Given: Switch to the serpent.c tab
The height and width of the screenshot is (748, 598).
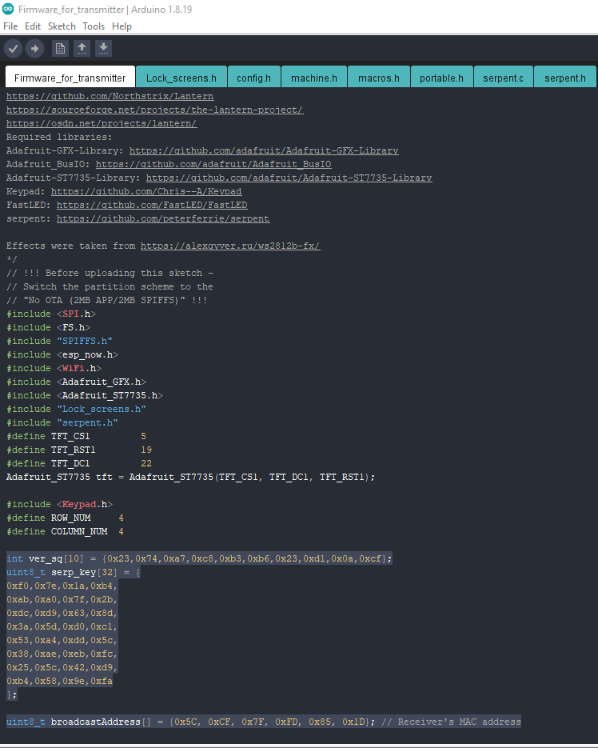Looking at the screenshot, I should (x=503, y=78).
